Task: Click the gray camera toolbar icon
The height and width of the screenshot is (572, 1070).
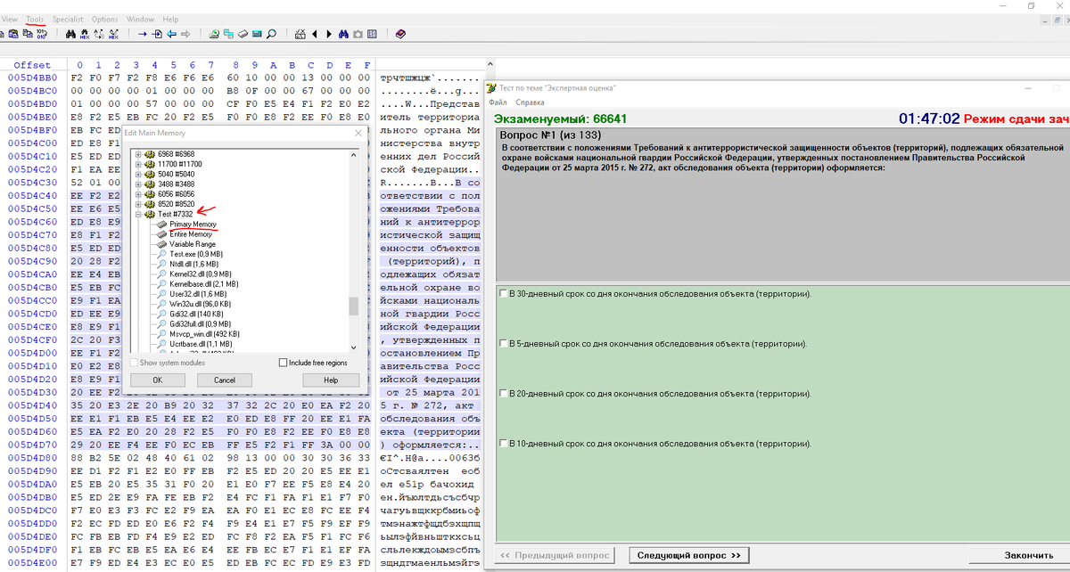Action: [x=358, y=34]
